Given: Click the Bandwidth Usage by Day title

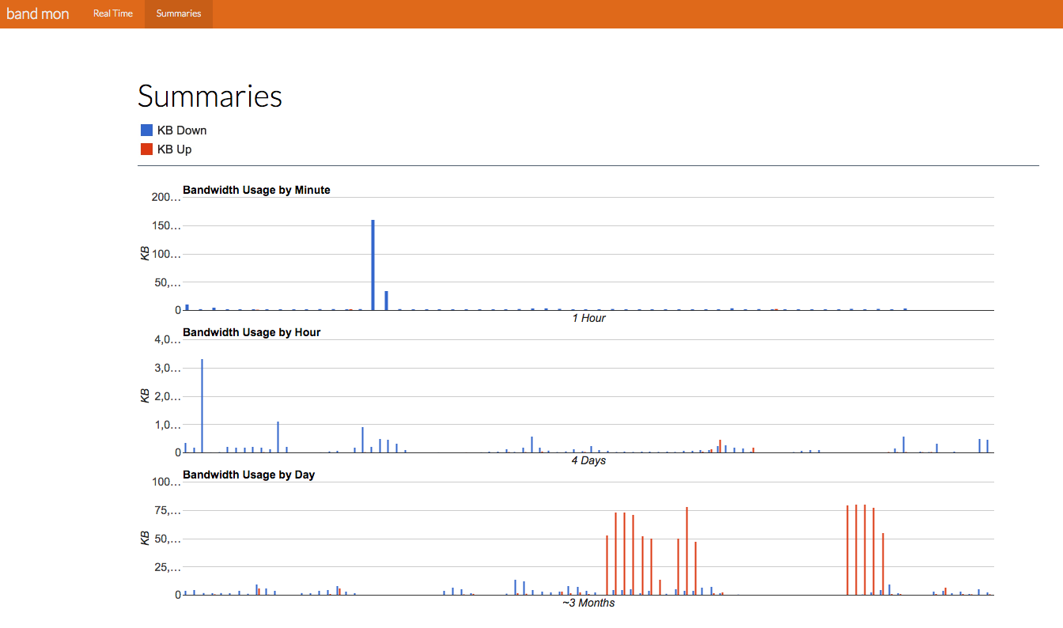Looking at the screenshot, I should pyautogui.click(x=248, y=475).
